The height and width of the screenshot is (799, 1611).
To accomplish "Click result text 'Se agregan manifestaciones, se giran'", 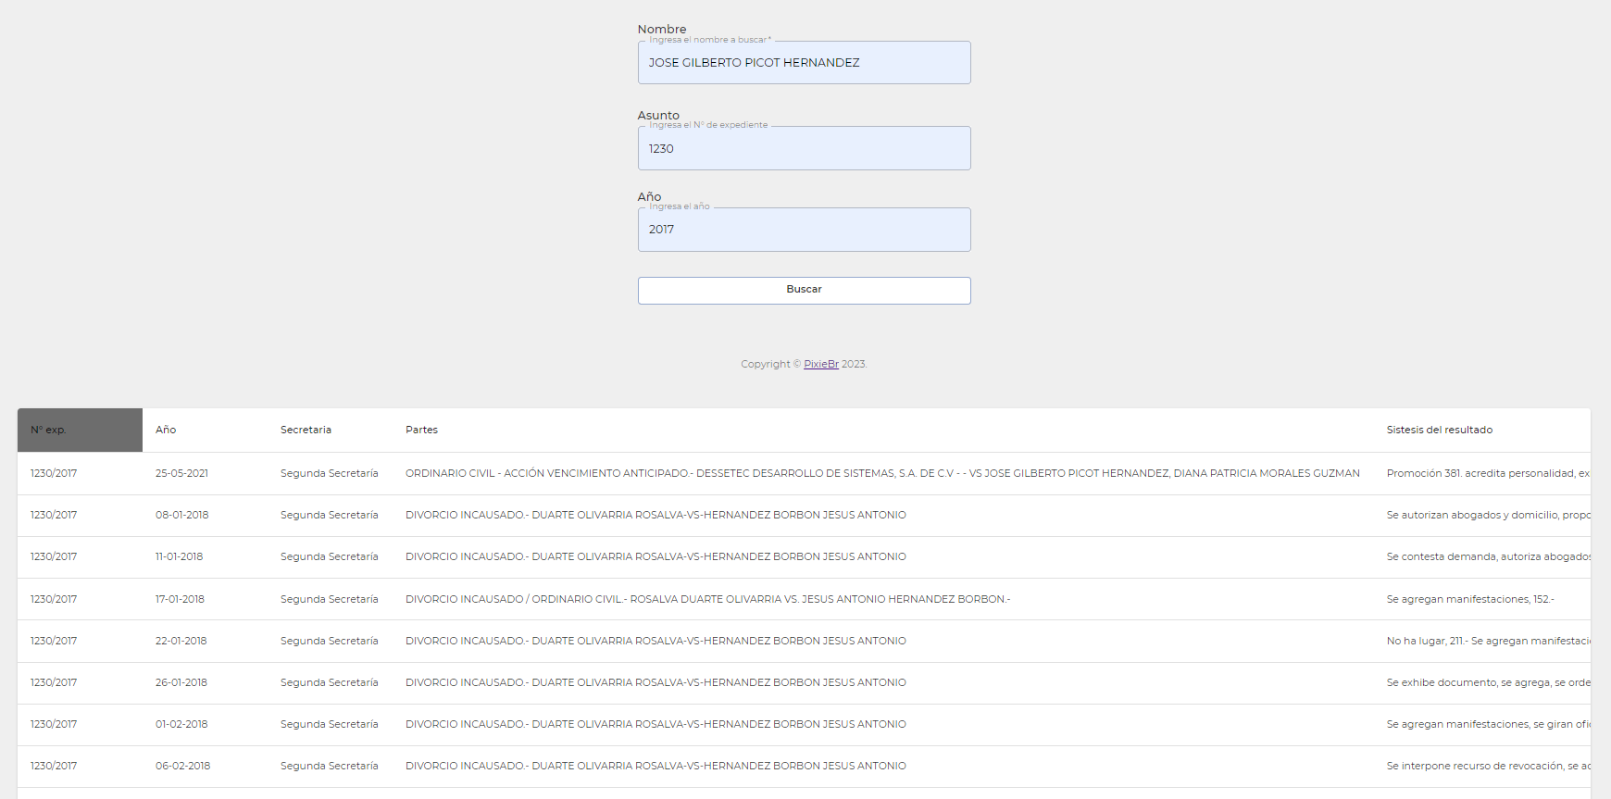I will tap(1488, 724).
